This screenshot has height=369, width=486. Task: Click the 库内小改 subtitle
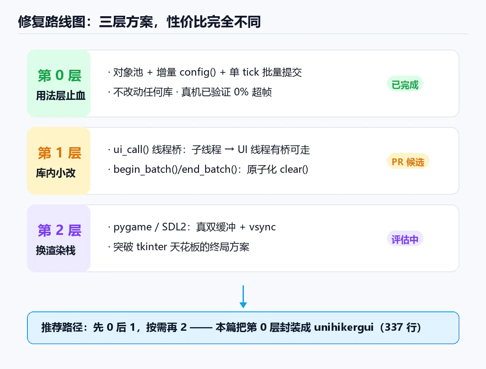(x=56, y=173)
